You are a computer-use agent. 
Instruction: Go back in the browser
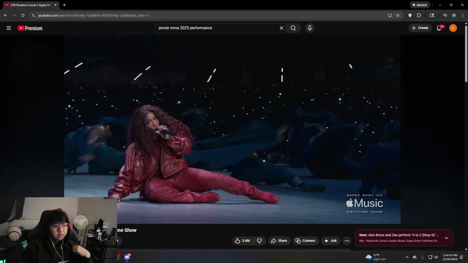coord(5,15)
